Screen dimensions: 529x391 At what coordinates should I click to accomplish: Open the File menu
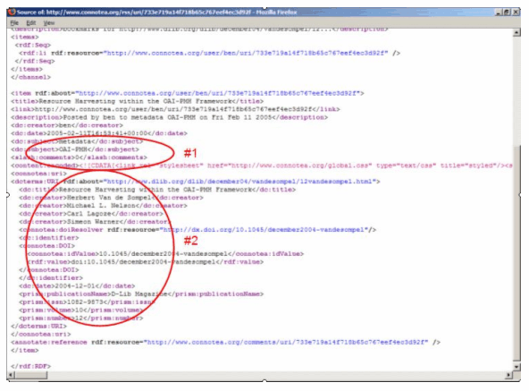(14, 23)
